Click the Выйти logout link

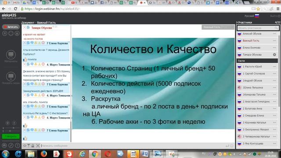(275, 16)
